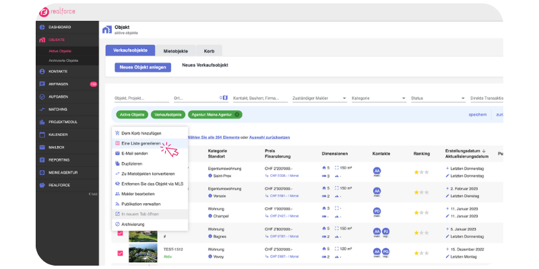Viewport: 539px width, 269px height.
Task: Click the 'Neues Objekt anlegen' button
Action: [143, 67]
